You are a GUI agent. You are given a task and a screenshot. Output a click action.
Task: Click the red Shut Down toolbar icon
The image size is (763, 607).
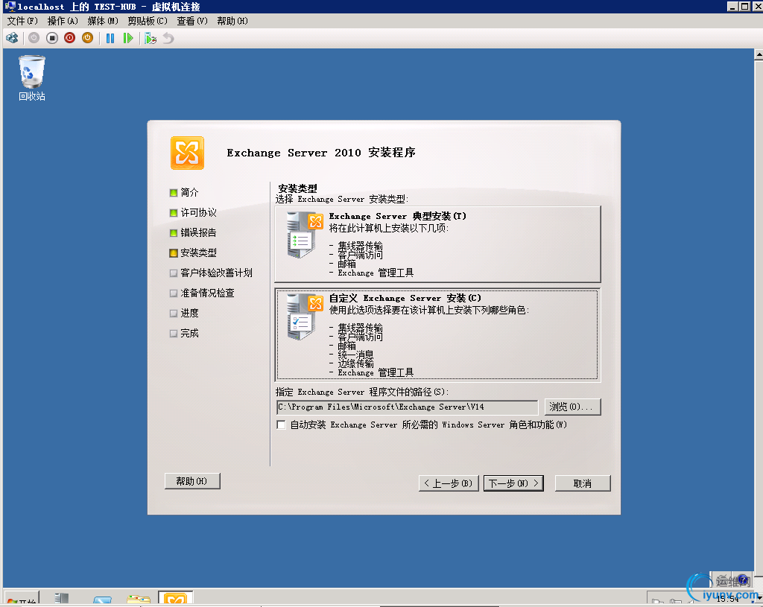69,38
